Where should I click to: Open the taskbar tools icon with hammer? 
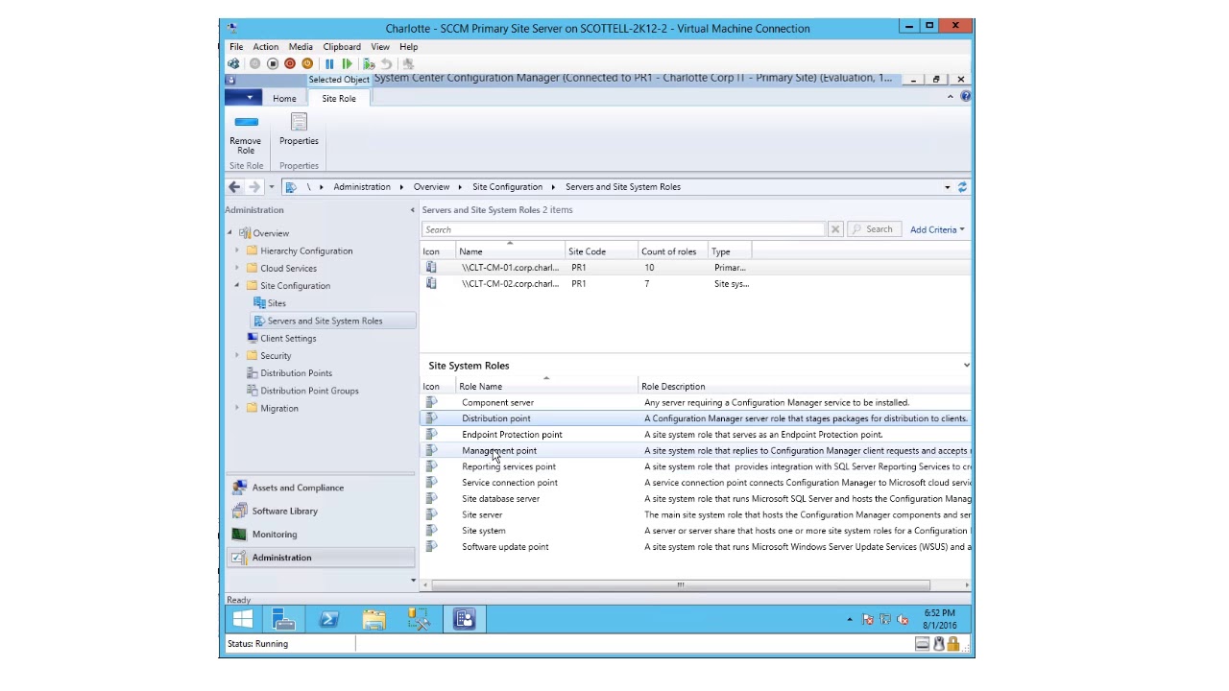[419, 620]
